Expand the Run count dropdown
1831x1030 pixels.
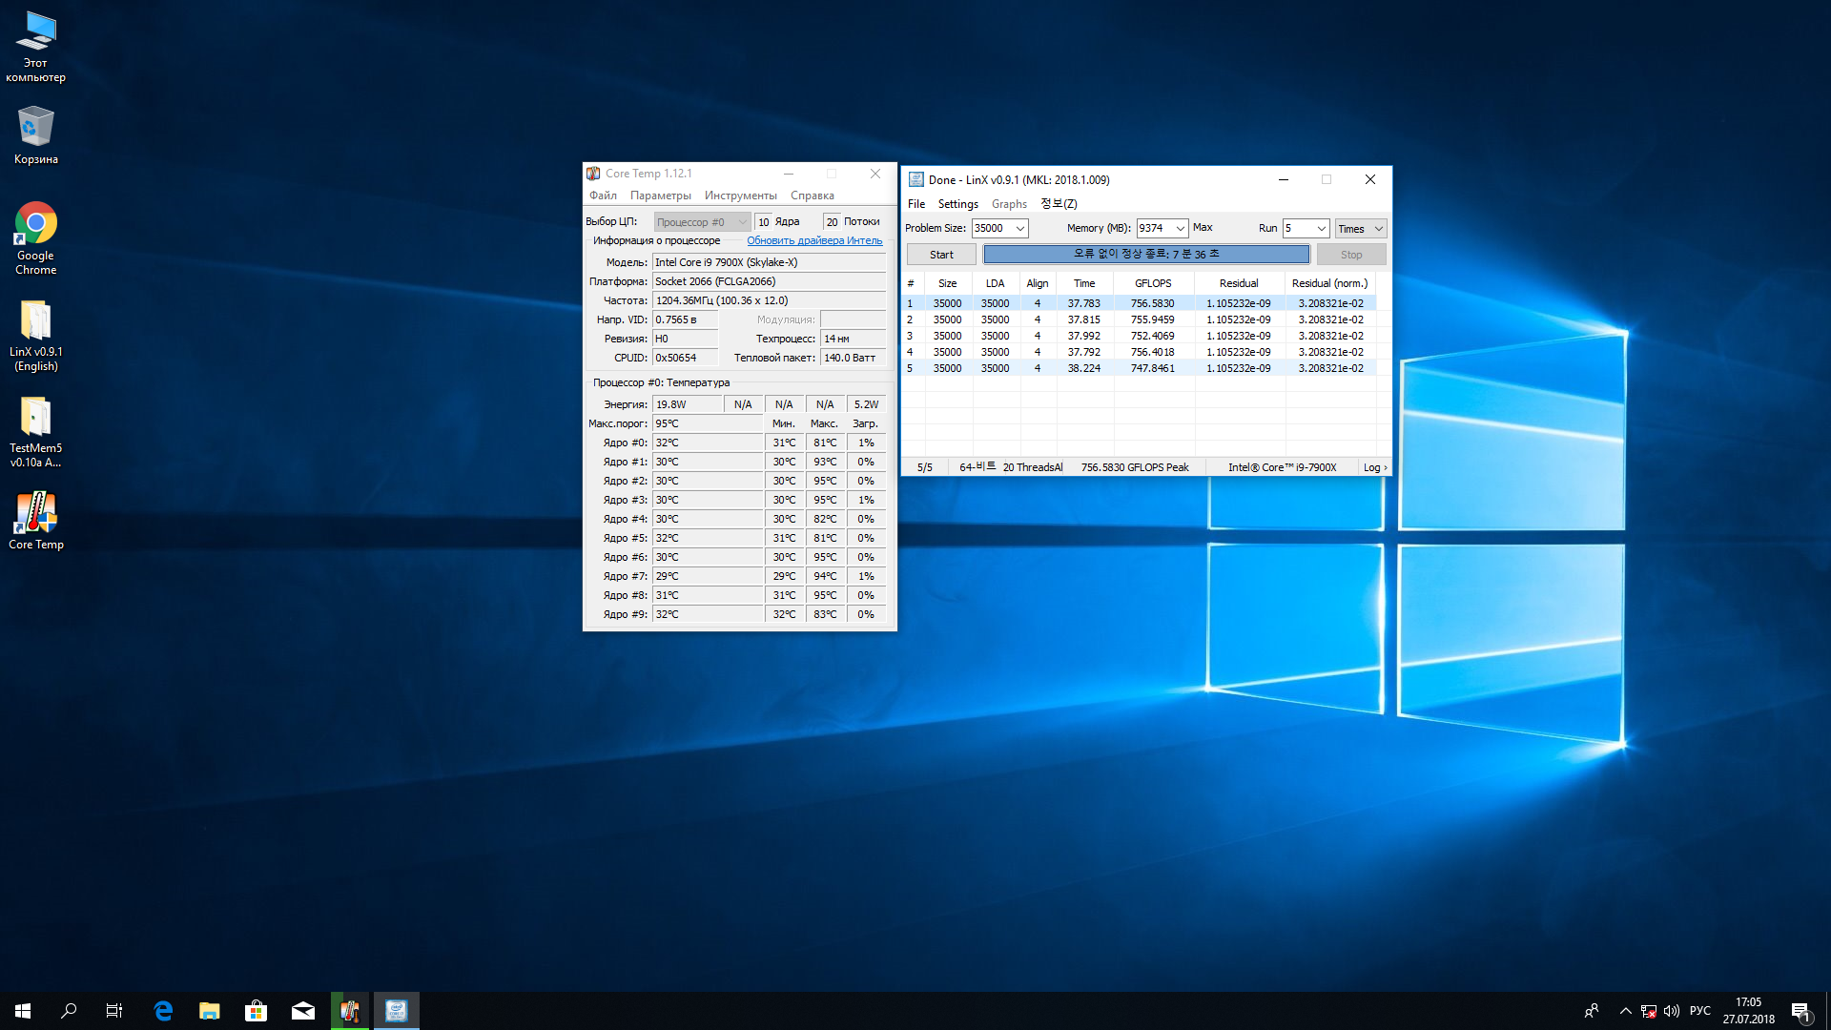[1321, 229]
